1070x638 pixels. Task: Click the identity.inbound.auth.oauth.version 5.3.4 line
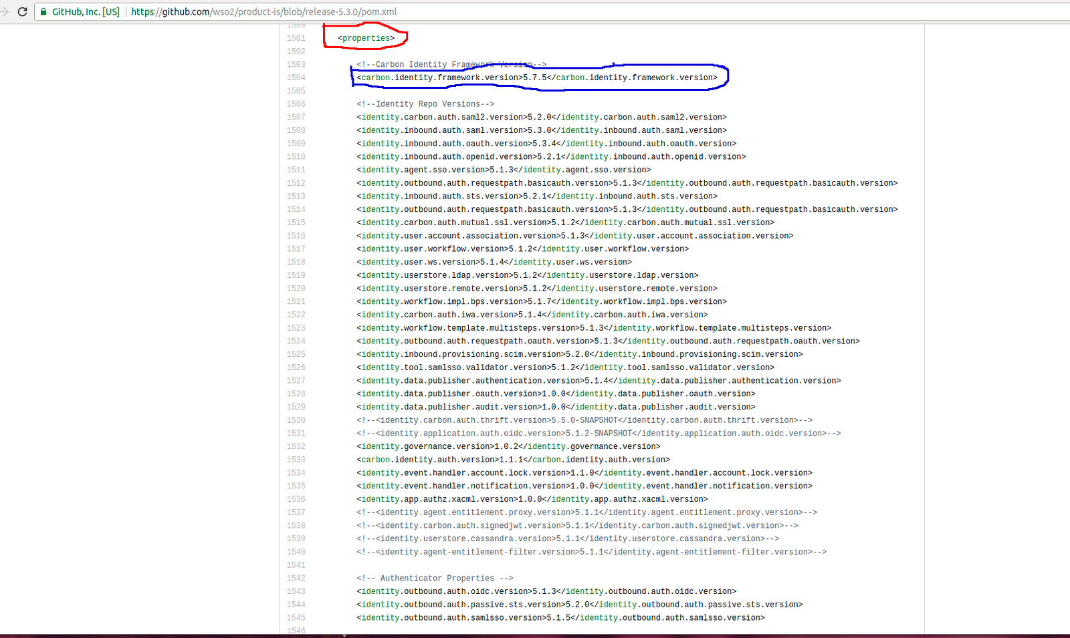546,144
